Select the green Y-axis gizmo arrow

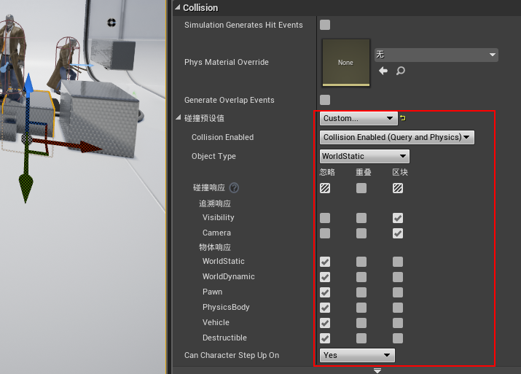pos(26,187)
